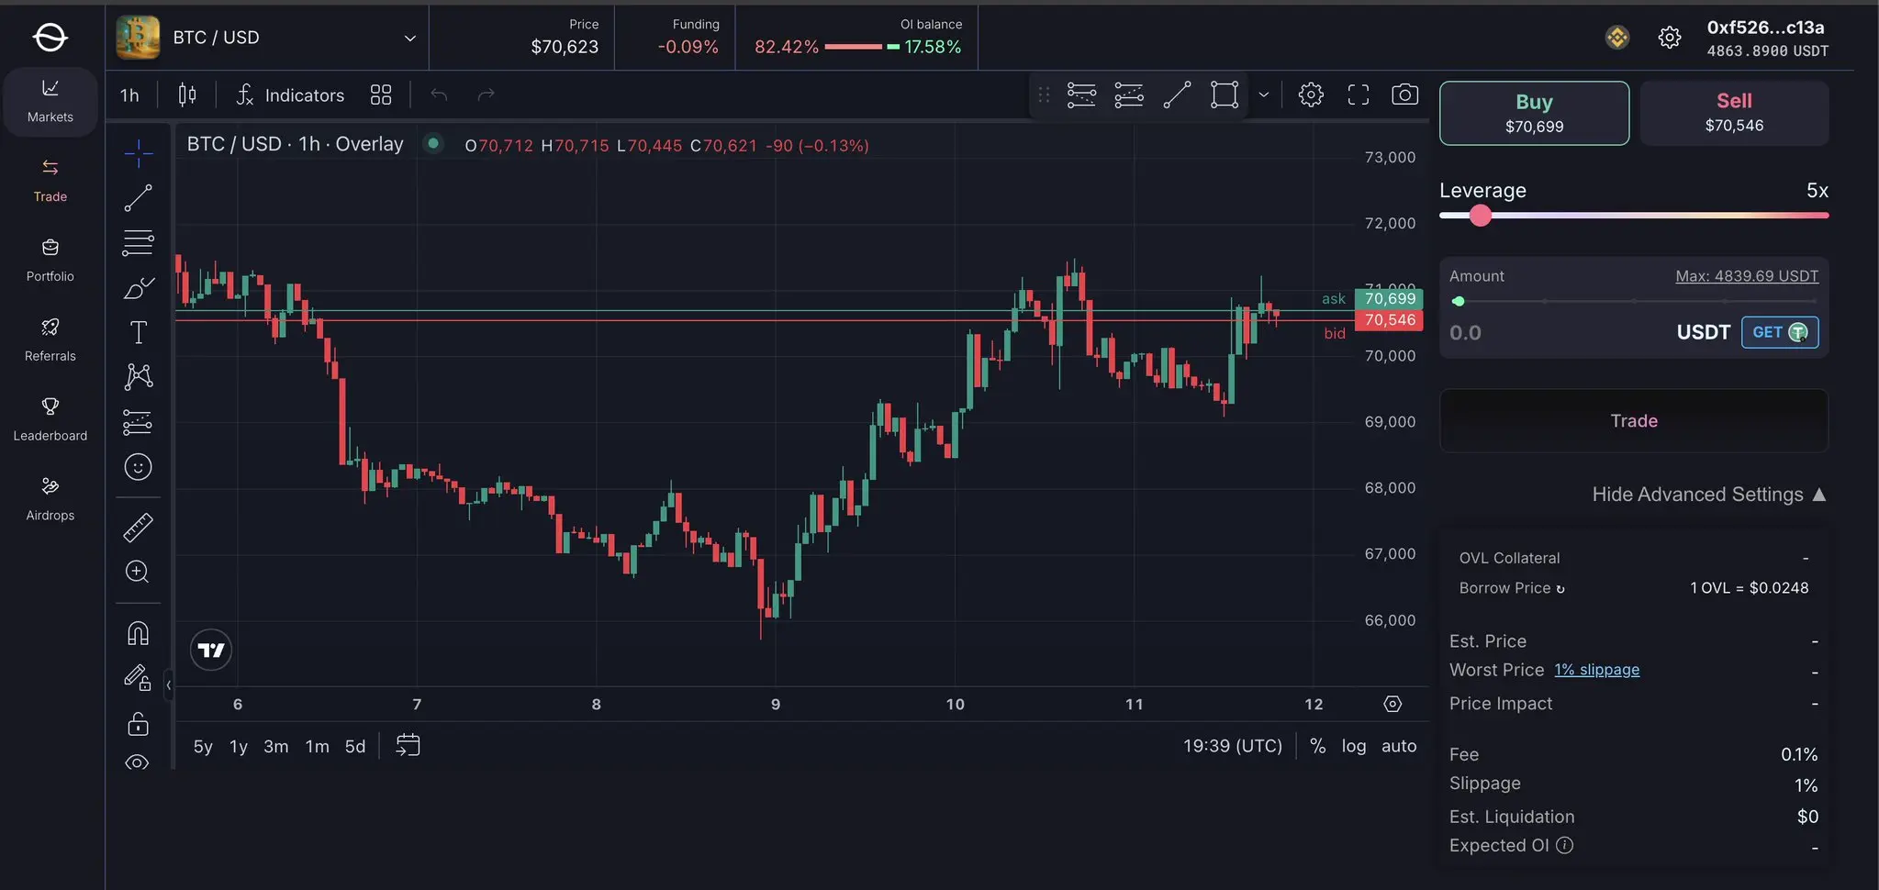Open the Indicators menu
This screenshot has height=890, width=1879.
290,95
